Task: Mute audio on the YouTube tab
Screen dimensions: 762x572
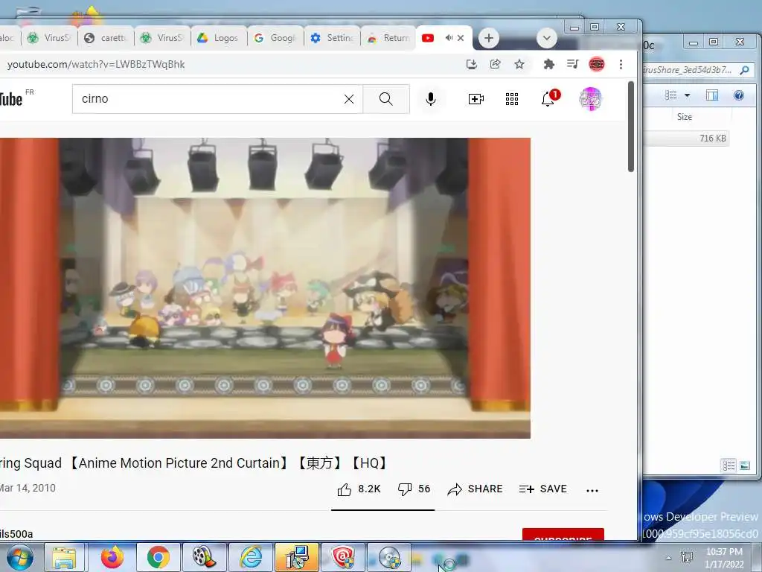Action: (449, 38)
